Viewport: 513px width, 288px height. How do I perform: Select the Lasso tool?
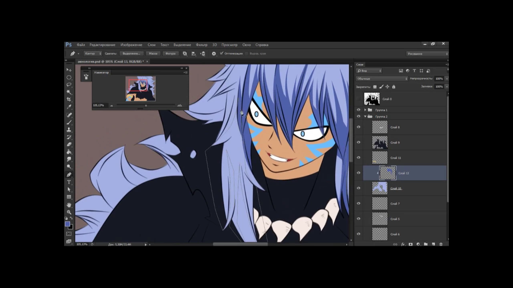[69, 84]
